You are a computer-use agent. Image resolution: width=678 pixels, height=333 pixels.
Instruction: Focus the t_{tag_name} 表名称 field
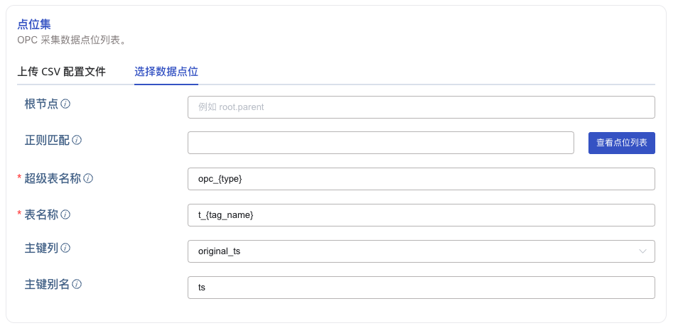pos(421,215)
